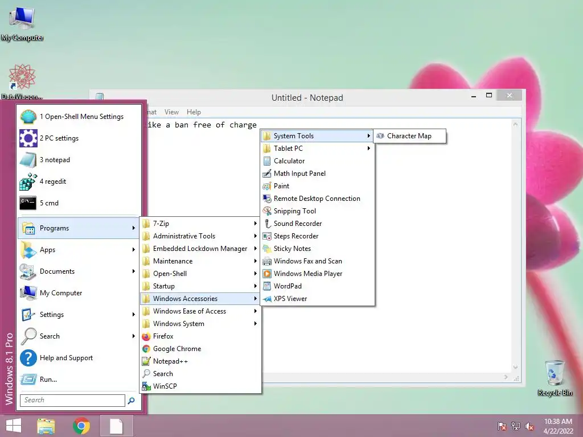Open Windows Fax and Scan
Image resolution: width=583 pixels, height=437 pixels.
317,261
